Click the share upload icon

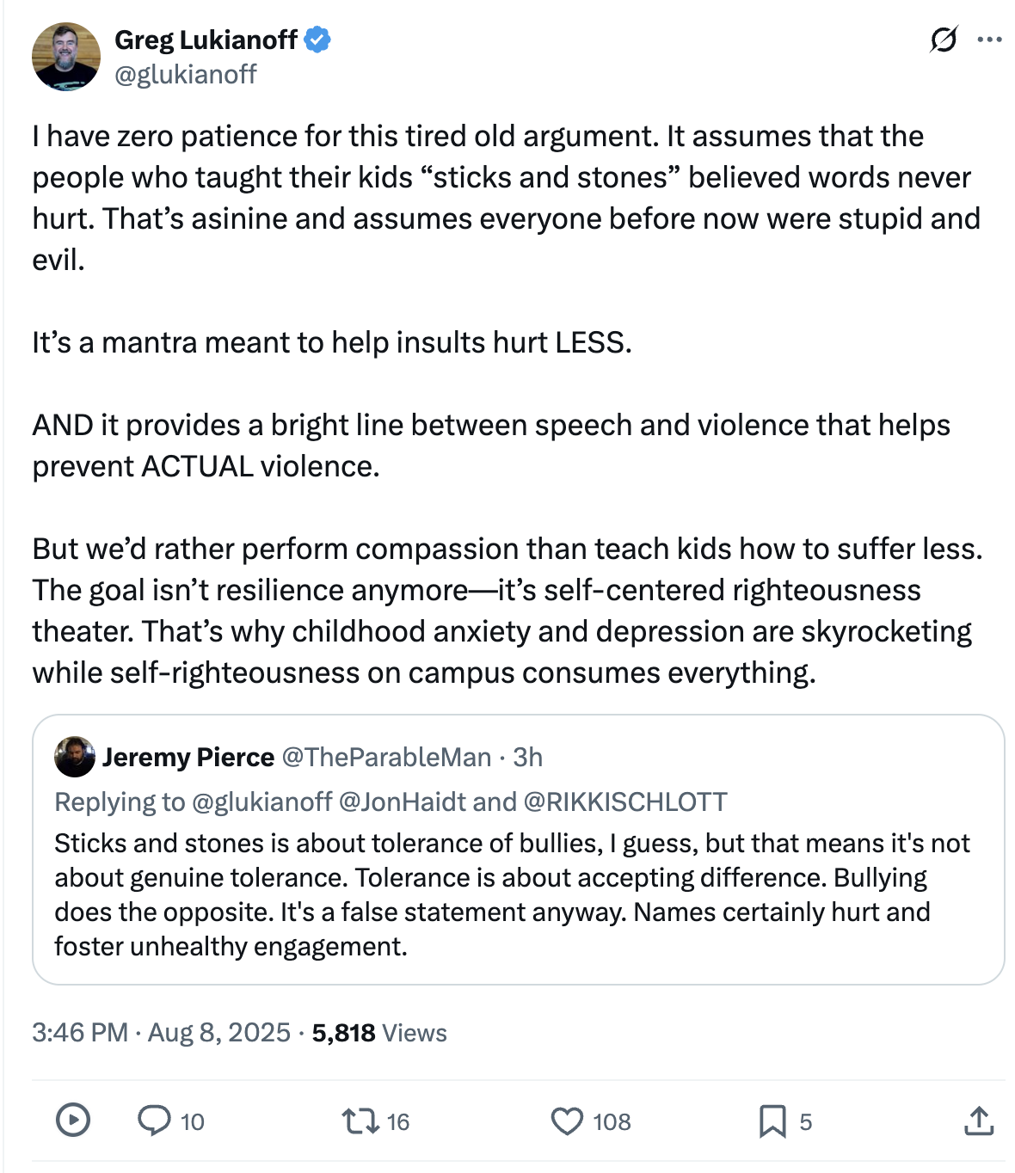point(979,1121)
